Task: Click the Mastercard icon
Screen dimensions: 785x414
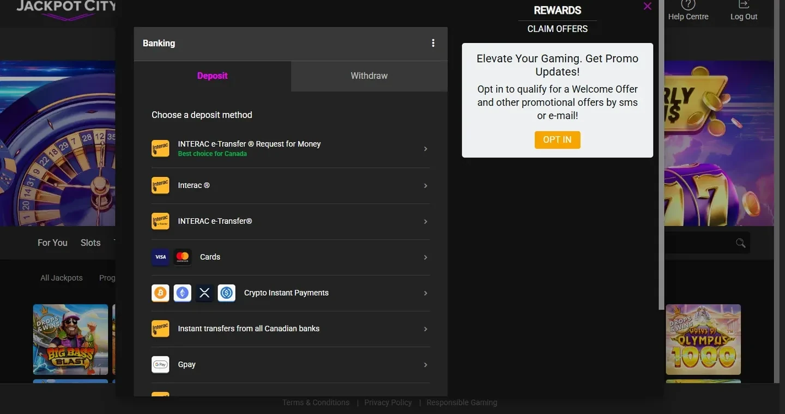Action: (x=183, y=257)
